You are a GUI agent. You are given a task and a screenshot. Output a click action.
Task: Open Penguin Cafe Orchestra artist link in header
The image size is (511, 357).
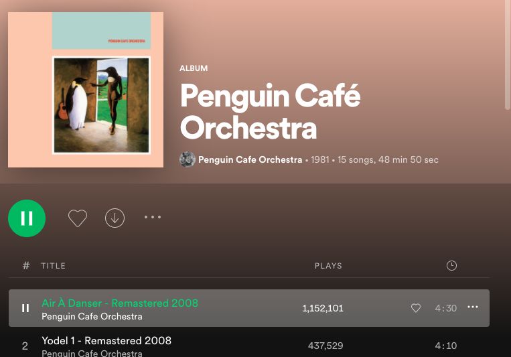tap(250, 160)
